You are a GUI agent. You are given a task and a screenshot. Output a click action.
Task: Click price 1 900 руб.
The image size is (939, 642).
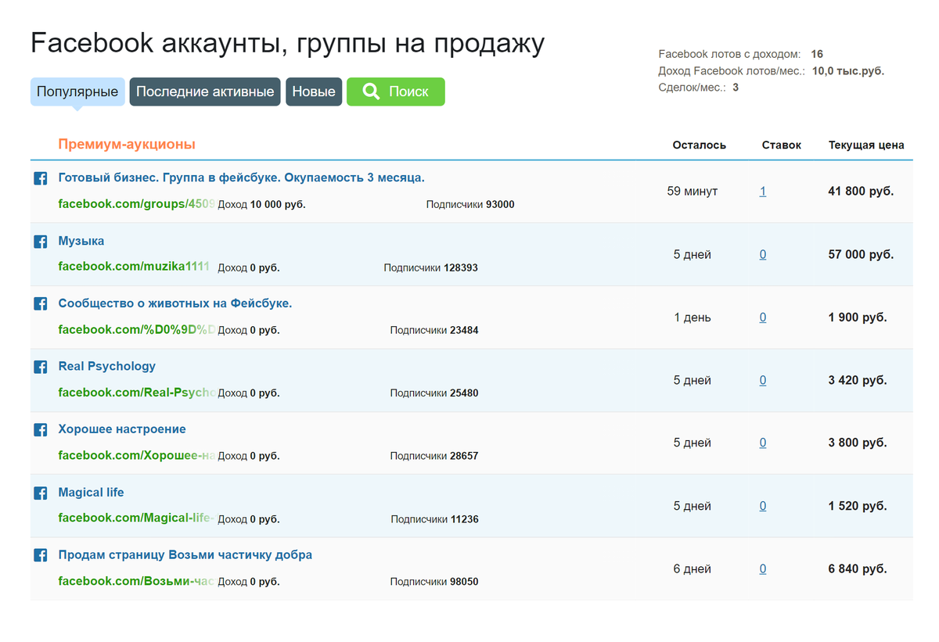pyautogui.click(x=858, y=317)
